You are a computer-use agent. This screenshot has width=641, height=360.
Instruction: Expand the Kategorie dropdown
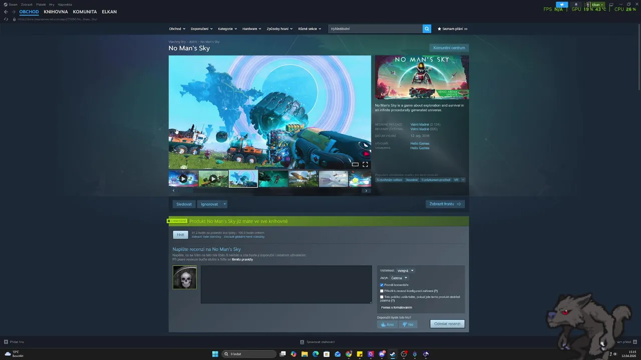click(x=228, y=29)
